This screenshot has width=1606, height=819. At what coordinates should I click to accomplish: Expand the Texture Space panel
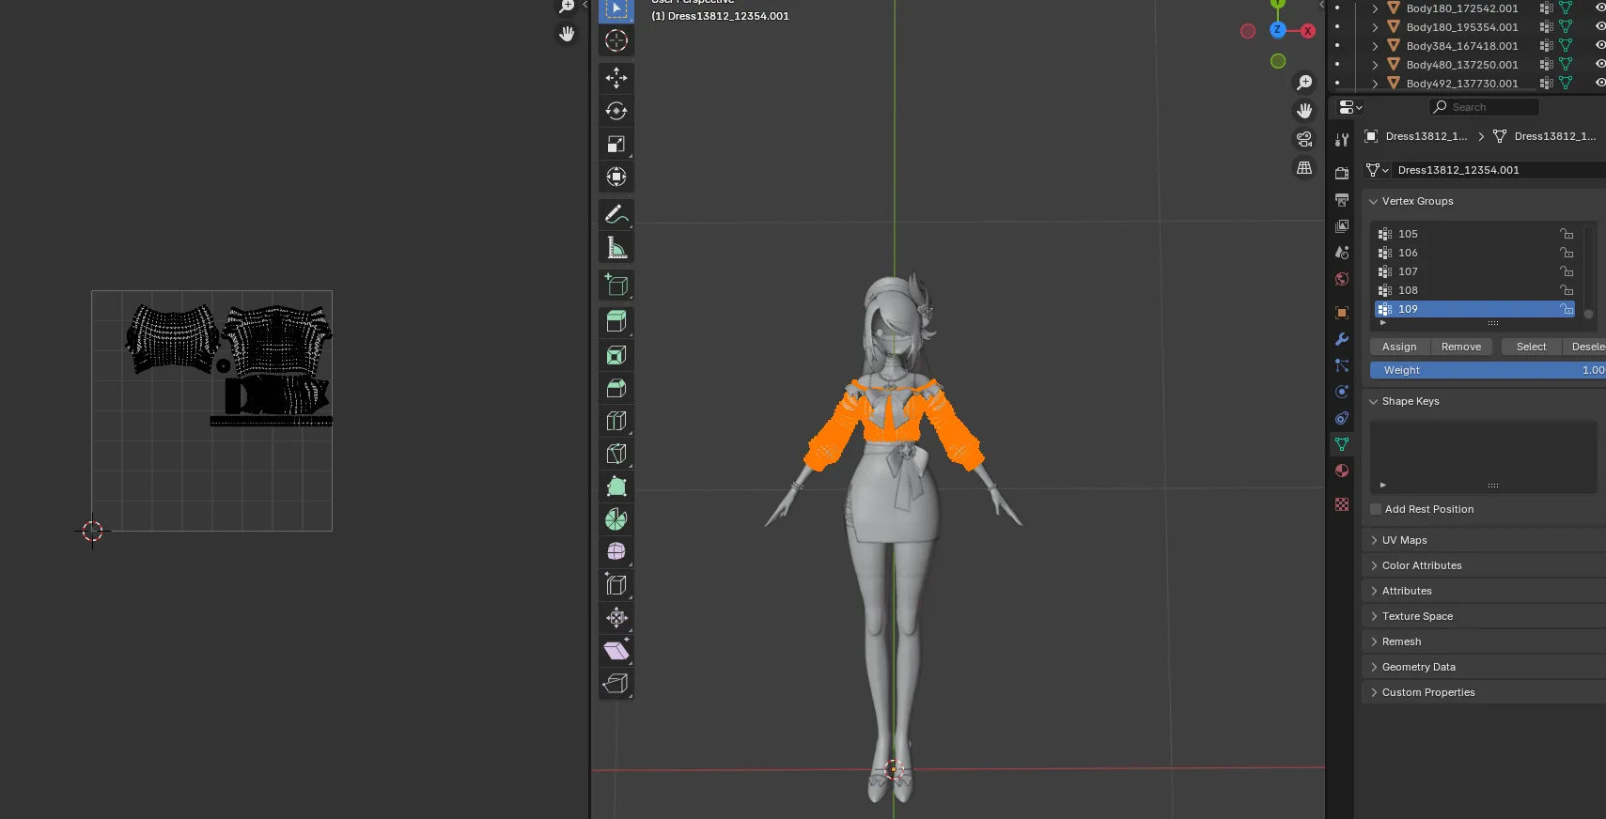tap(1373, 616)
